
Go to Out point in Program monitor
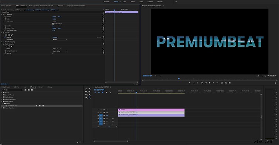(217, 83)
